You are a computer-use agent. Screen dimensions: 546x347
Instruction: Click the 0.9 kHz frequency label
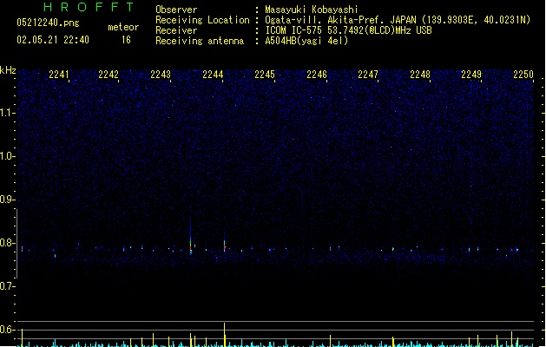tap(7, 200)
